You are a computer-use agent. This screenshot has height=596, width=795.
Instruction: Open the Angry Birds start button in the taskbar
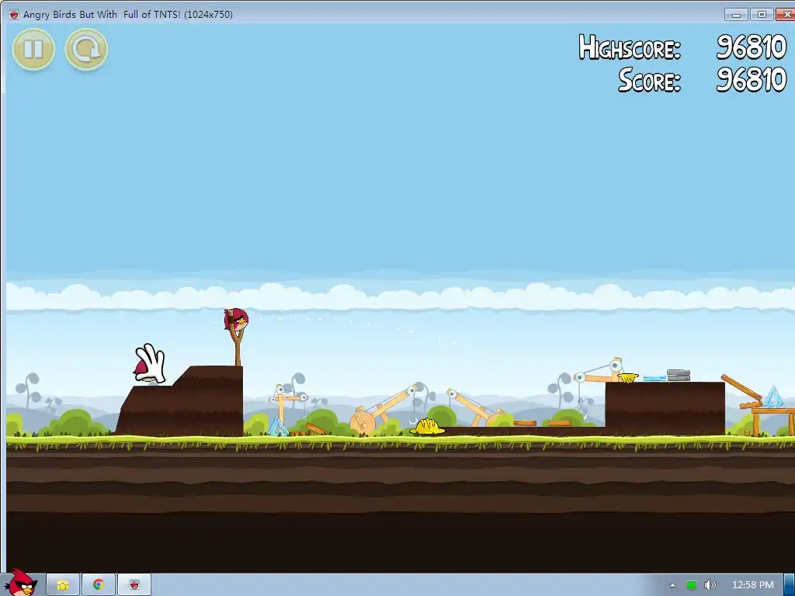(x=21, y=583)
